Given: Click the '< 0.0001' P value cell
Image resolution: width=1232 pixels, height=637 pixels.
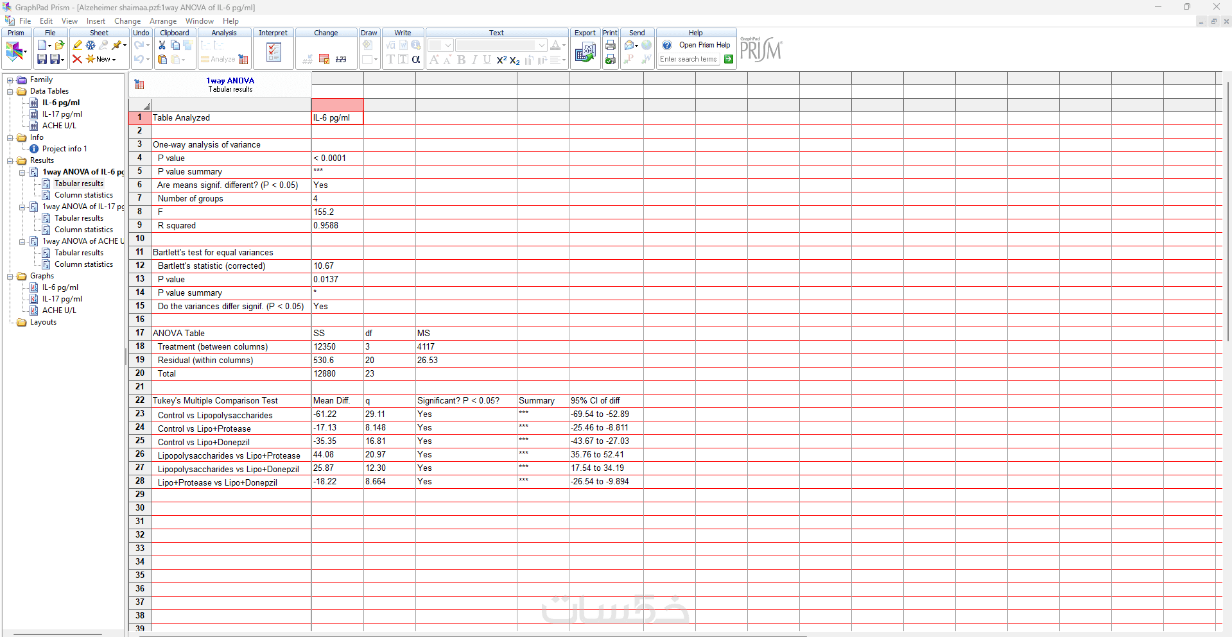Looking at the screenshot, I should click(337, 158).
